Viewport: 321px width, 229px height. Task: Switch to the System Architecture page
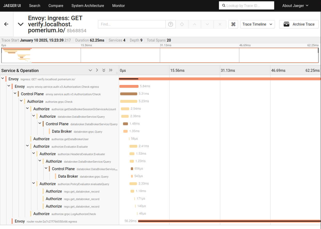(x=88, y=5)
